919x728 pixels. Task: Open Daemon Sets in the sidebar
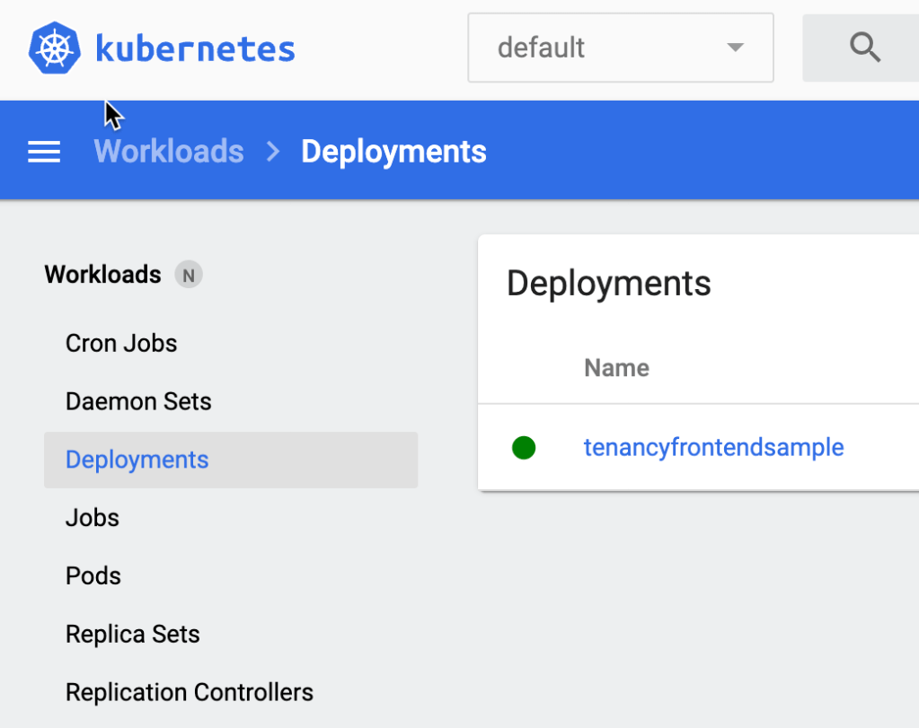[138, 401]
